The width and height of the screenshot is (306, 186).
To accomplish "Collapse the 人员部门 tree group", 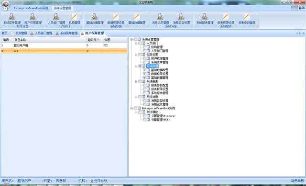I will coord(136,43).
